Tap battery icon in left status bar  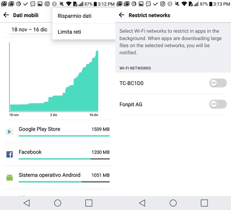pos(95,4)
